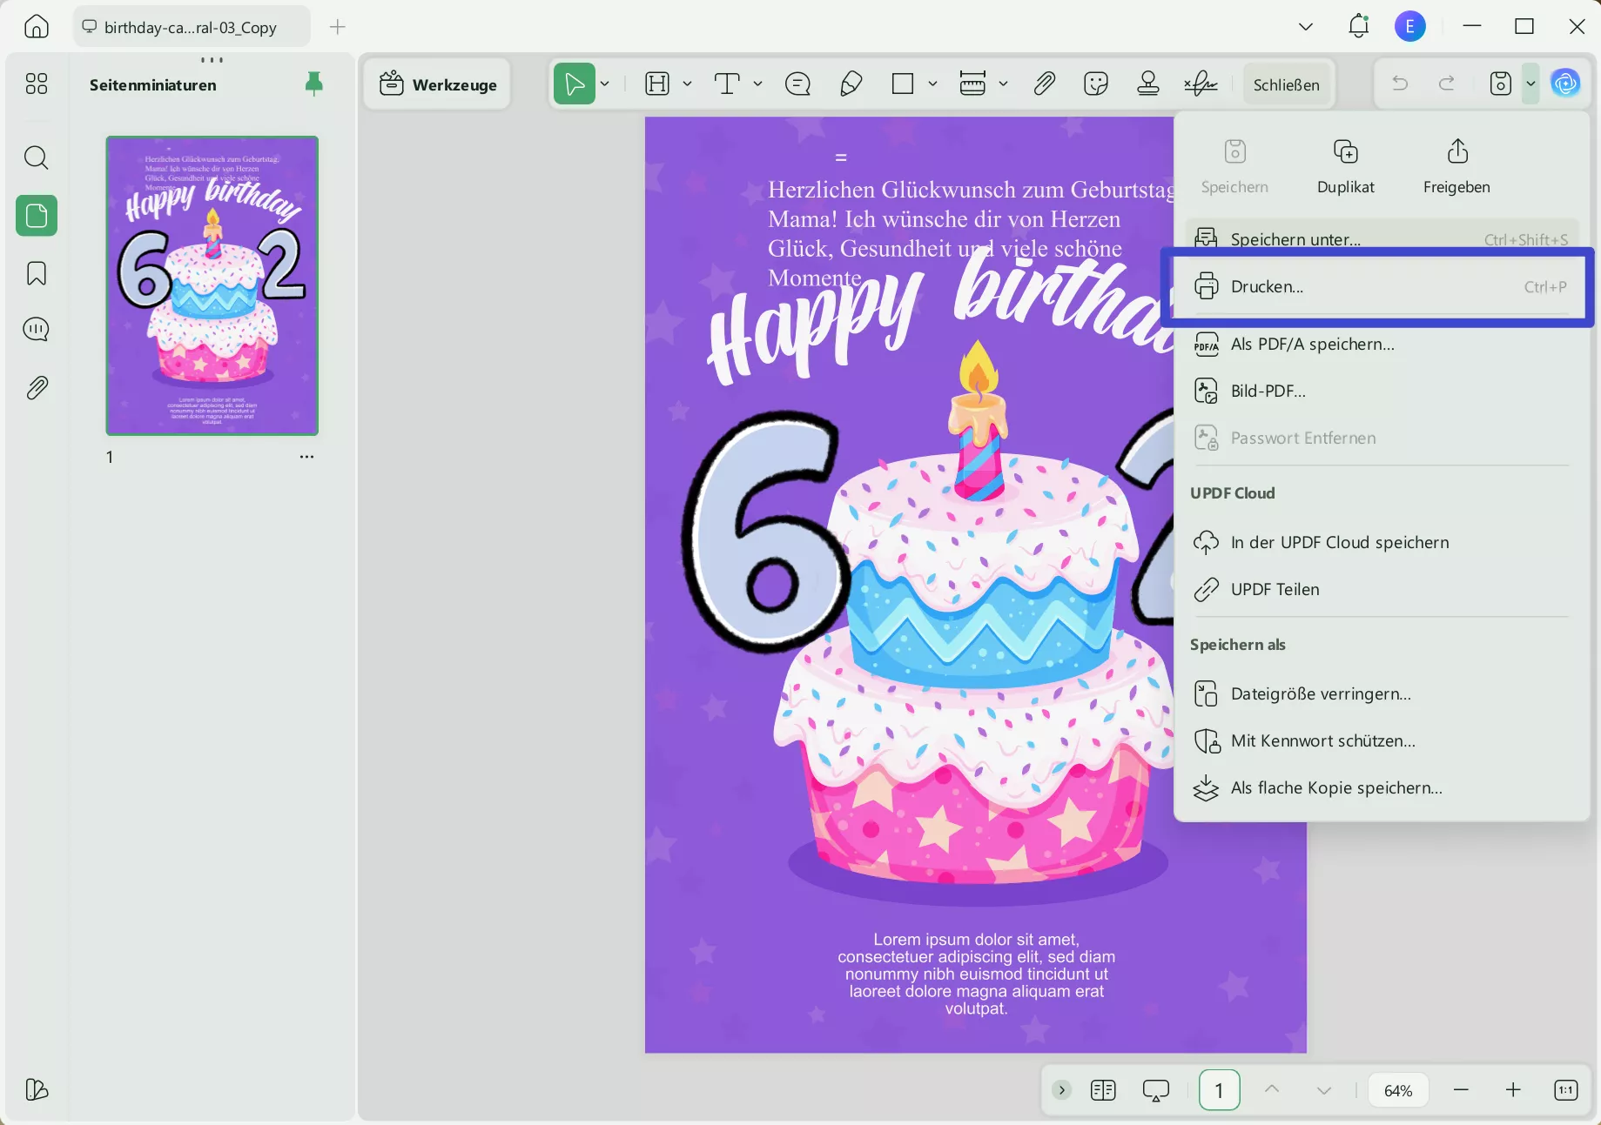Open the bookmarks panel in sidebar

(37, 273)
